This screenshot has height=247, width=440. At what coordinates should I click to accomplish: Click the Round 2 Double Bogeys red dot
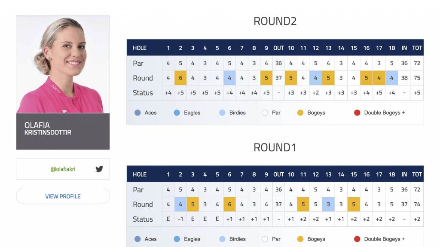[357, 113]
